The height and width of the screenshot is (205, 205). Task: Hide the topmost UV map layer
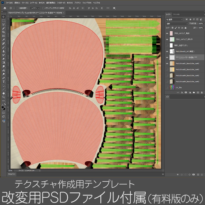tap(167, 33)
